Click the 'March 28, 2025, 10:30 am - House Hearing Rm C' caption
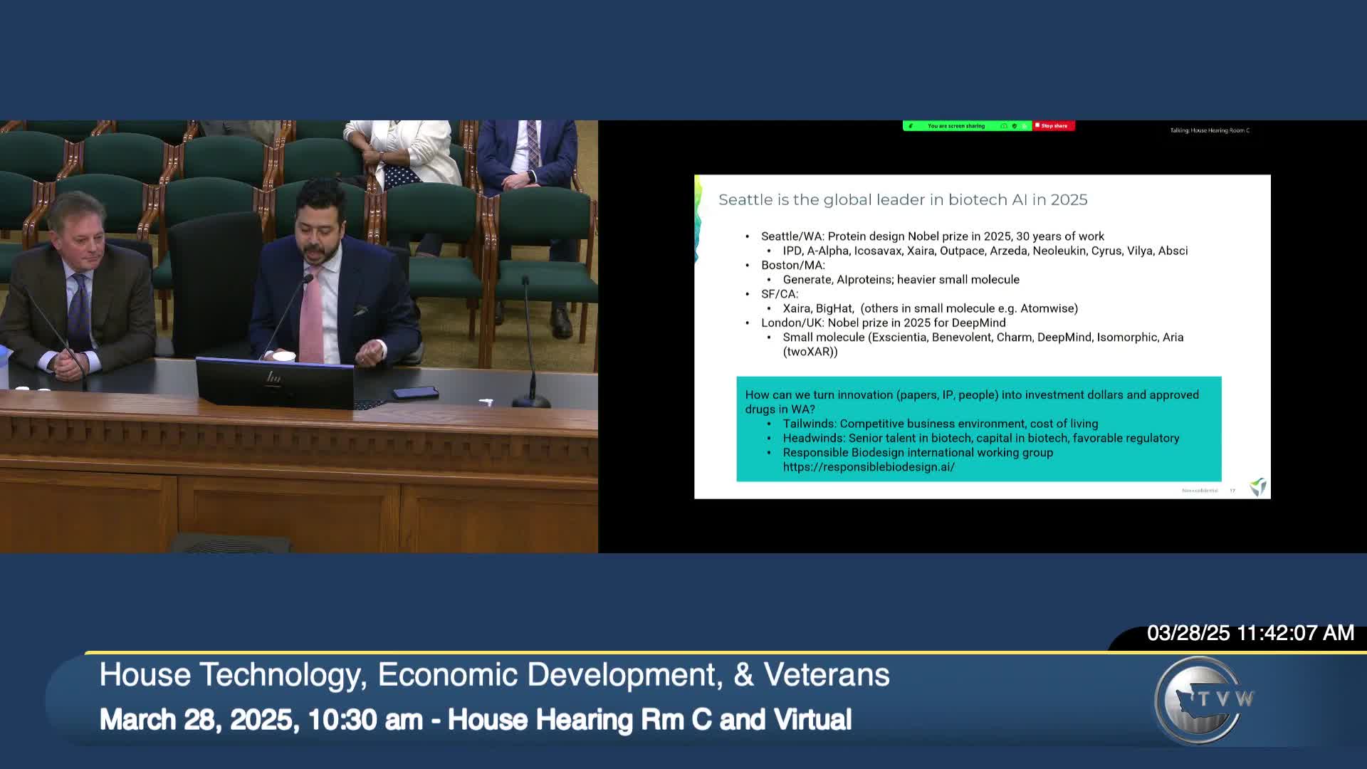Screen dimensions: 1367x769 pos(476,720)
